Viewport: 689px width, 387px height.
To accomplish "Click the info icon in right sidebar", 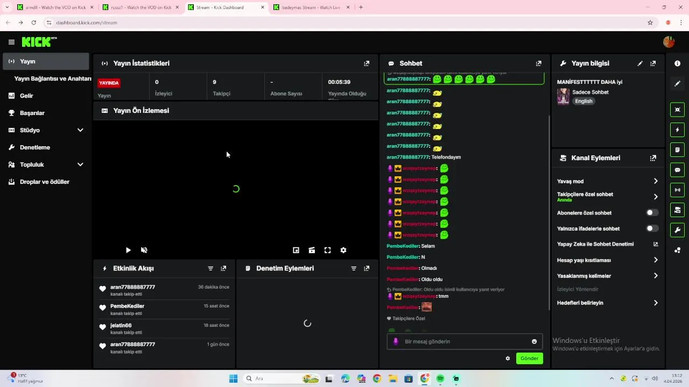I will coord(677,63).
